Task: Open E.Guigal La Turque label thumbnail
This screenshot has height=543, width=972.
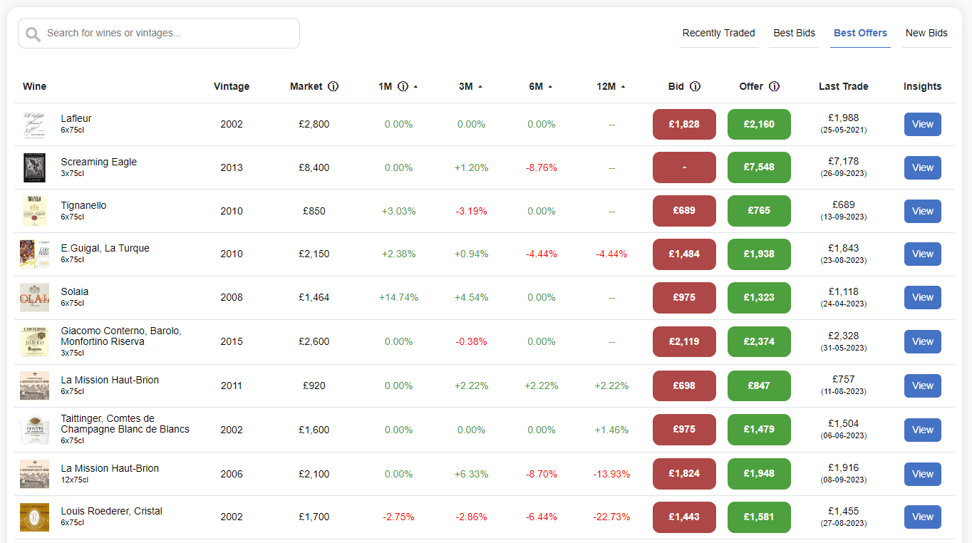Action: [34, 254]
